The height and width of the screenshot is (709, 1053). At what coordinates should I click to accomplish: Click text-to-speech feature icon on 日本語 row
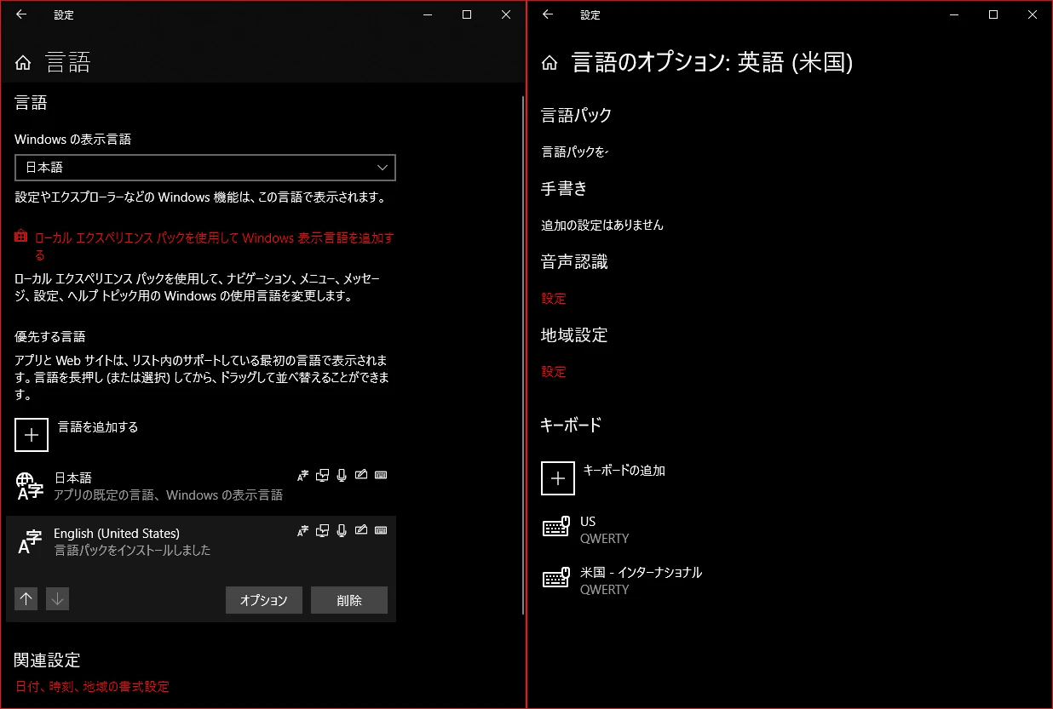322,476
